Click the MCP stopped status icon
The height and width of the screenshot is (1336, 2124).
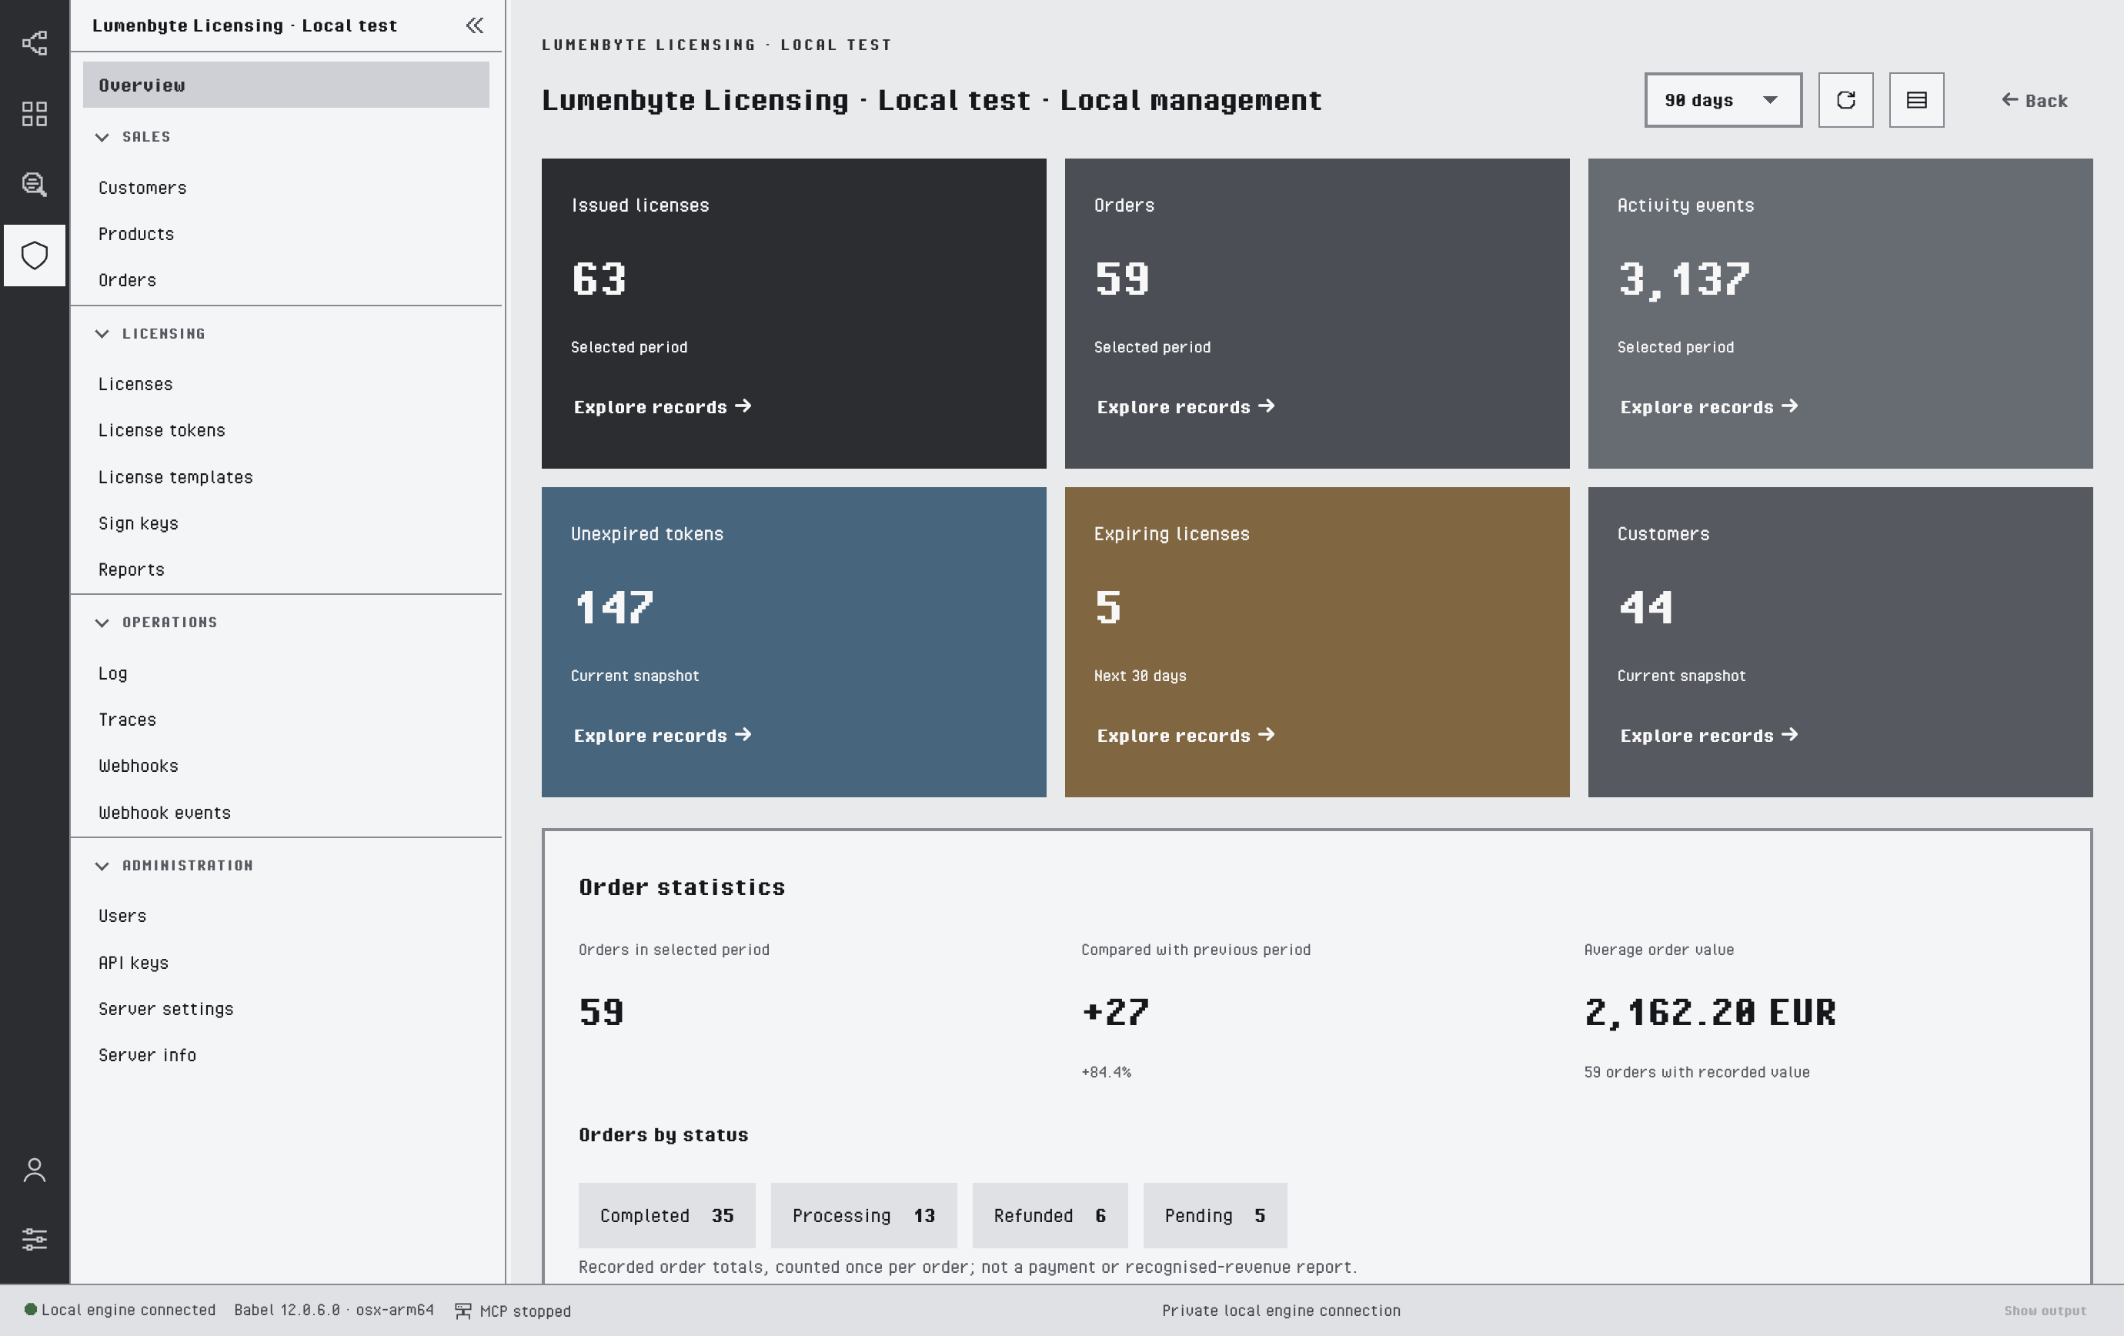point(463,1311)
